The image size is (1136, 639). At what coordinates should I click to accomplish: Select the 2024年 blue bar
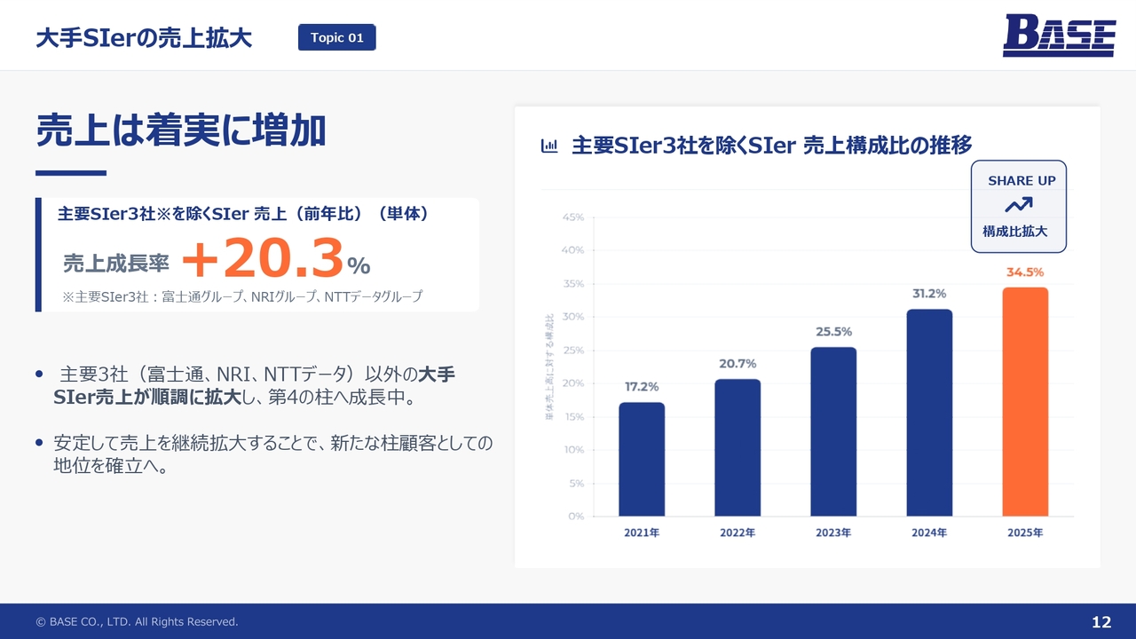(929, 413)
